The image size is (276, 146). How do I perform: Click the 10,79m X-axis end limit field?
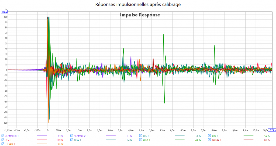tap(272, 130)
